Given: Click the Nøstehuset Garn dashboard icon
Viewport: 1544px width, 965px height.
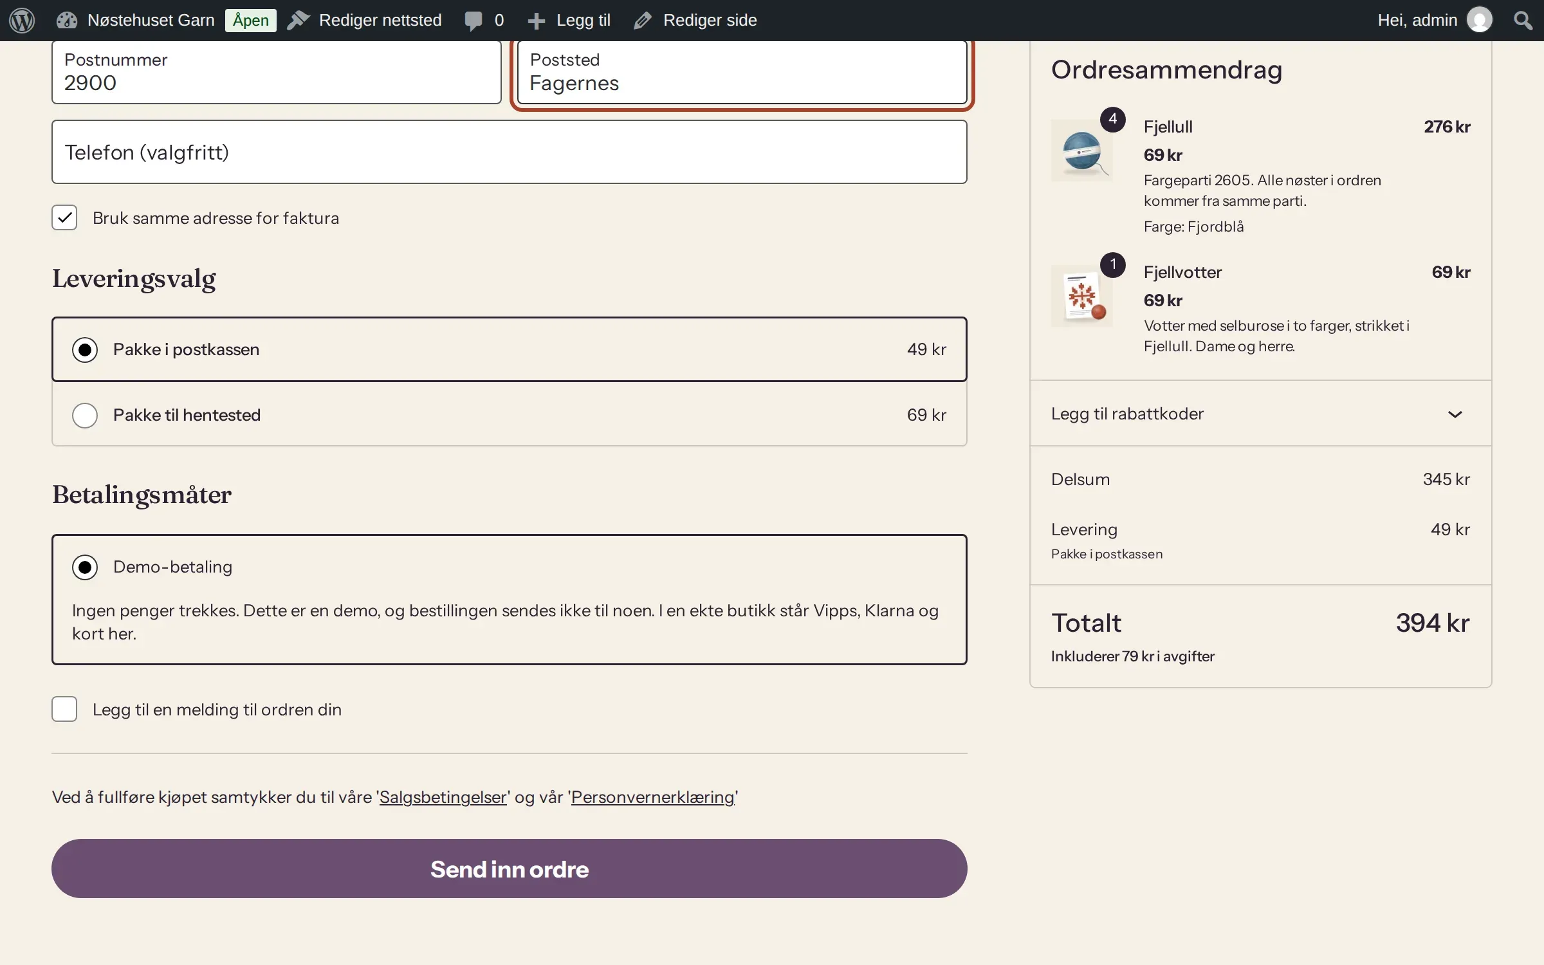Looking at the screenshot, I should (x=67, y=21).
